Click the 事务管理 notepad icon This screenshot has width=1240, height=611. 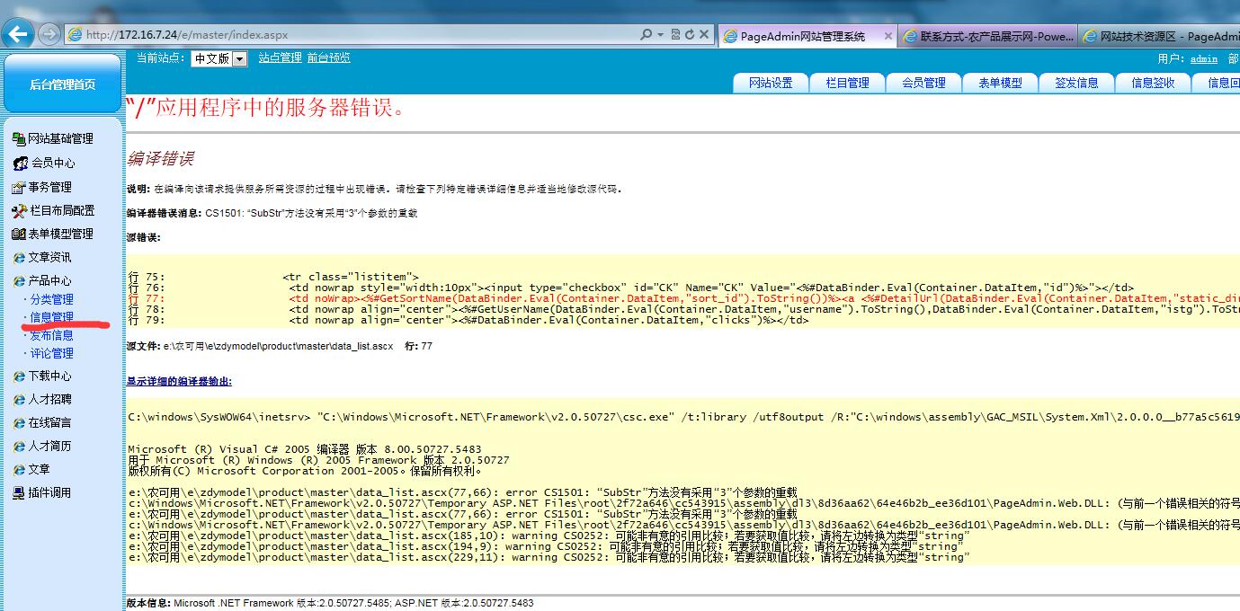18,188
